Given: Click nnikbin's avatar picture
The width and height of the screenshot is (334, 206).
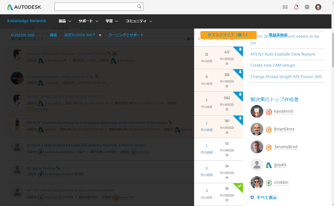Looking at the screenshot, I should pos(257,183).
